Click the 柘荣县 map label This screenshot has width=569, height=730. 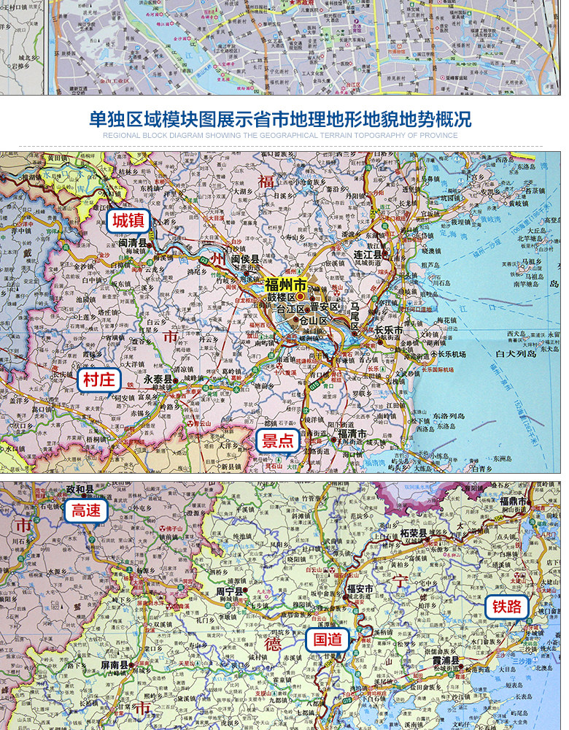pos(414,534)
